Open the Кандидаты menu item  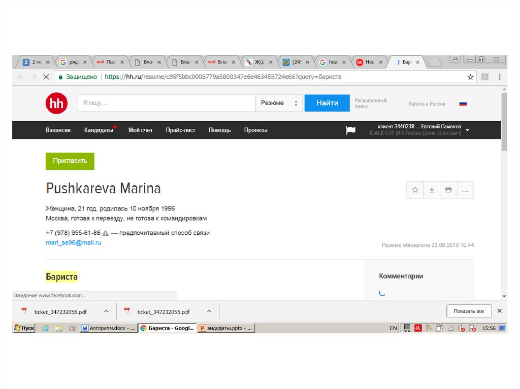pos(99,130)
